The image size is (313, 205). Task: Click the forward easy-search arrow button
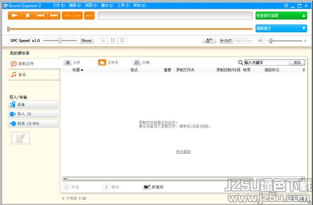78,16
